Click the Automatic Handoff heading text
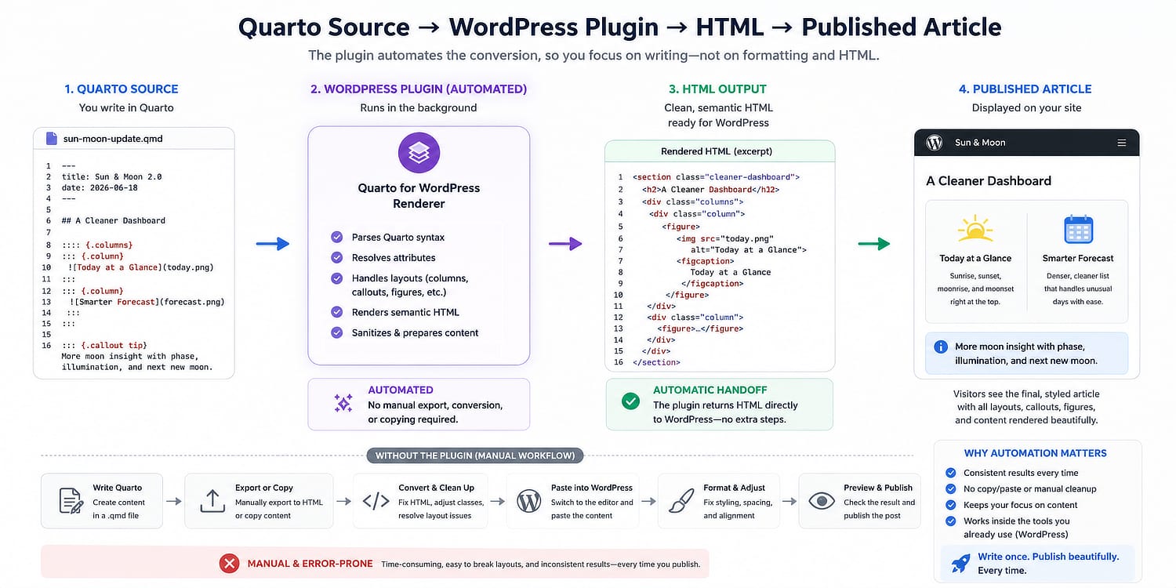This screenshot has width=1176, height=588. (710, 390)
